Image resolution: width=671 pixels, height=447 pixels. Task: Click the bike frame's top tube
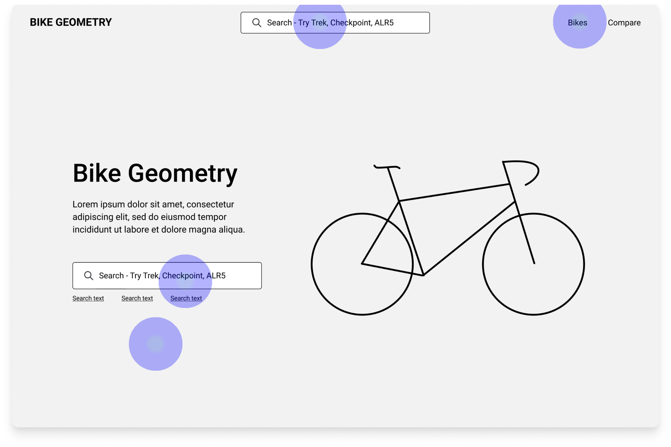click(454, 193)
